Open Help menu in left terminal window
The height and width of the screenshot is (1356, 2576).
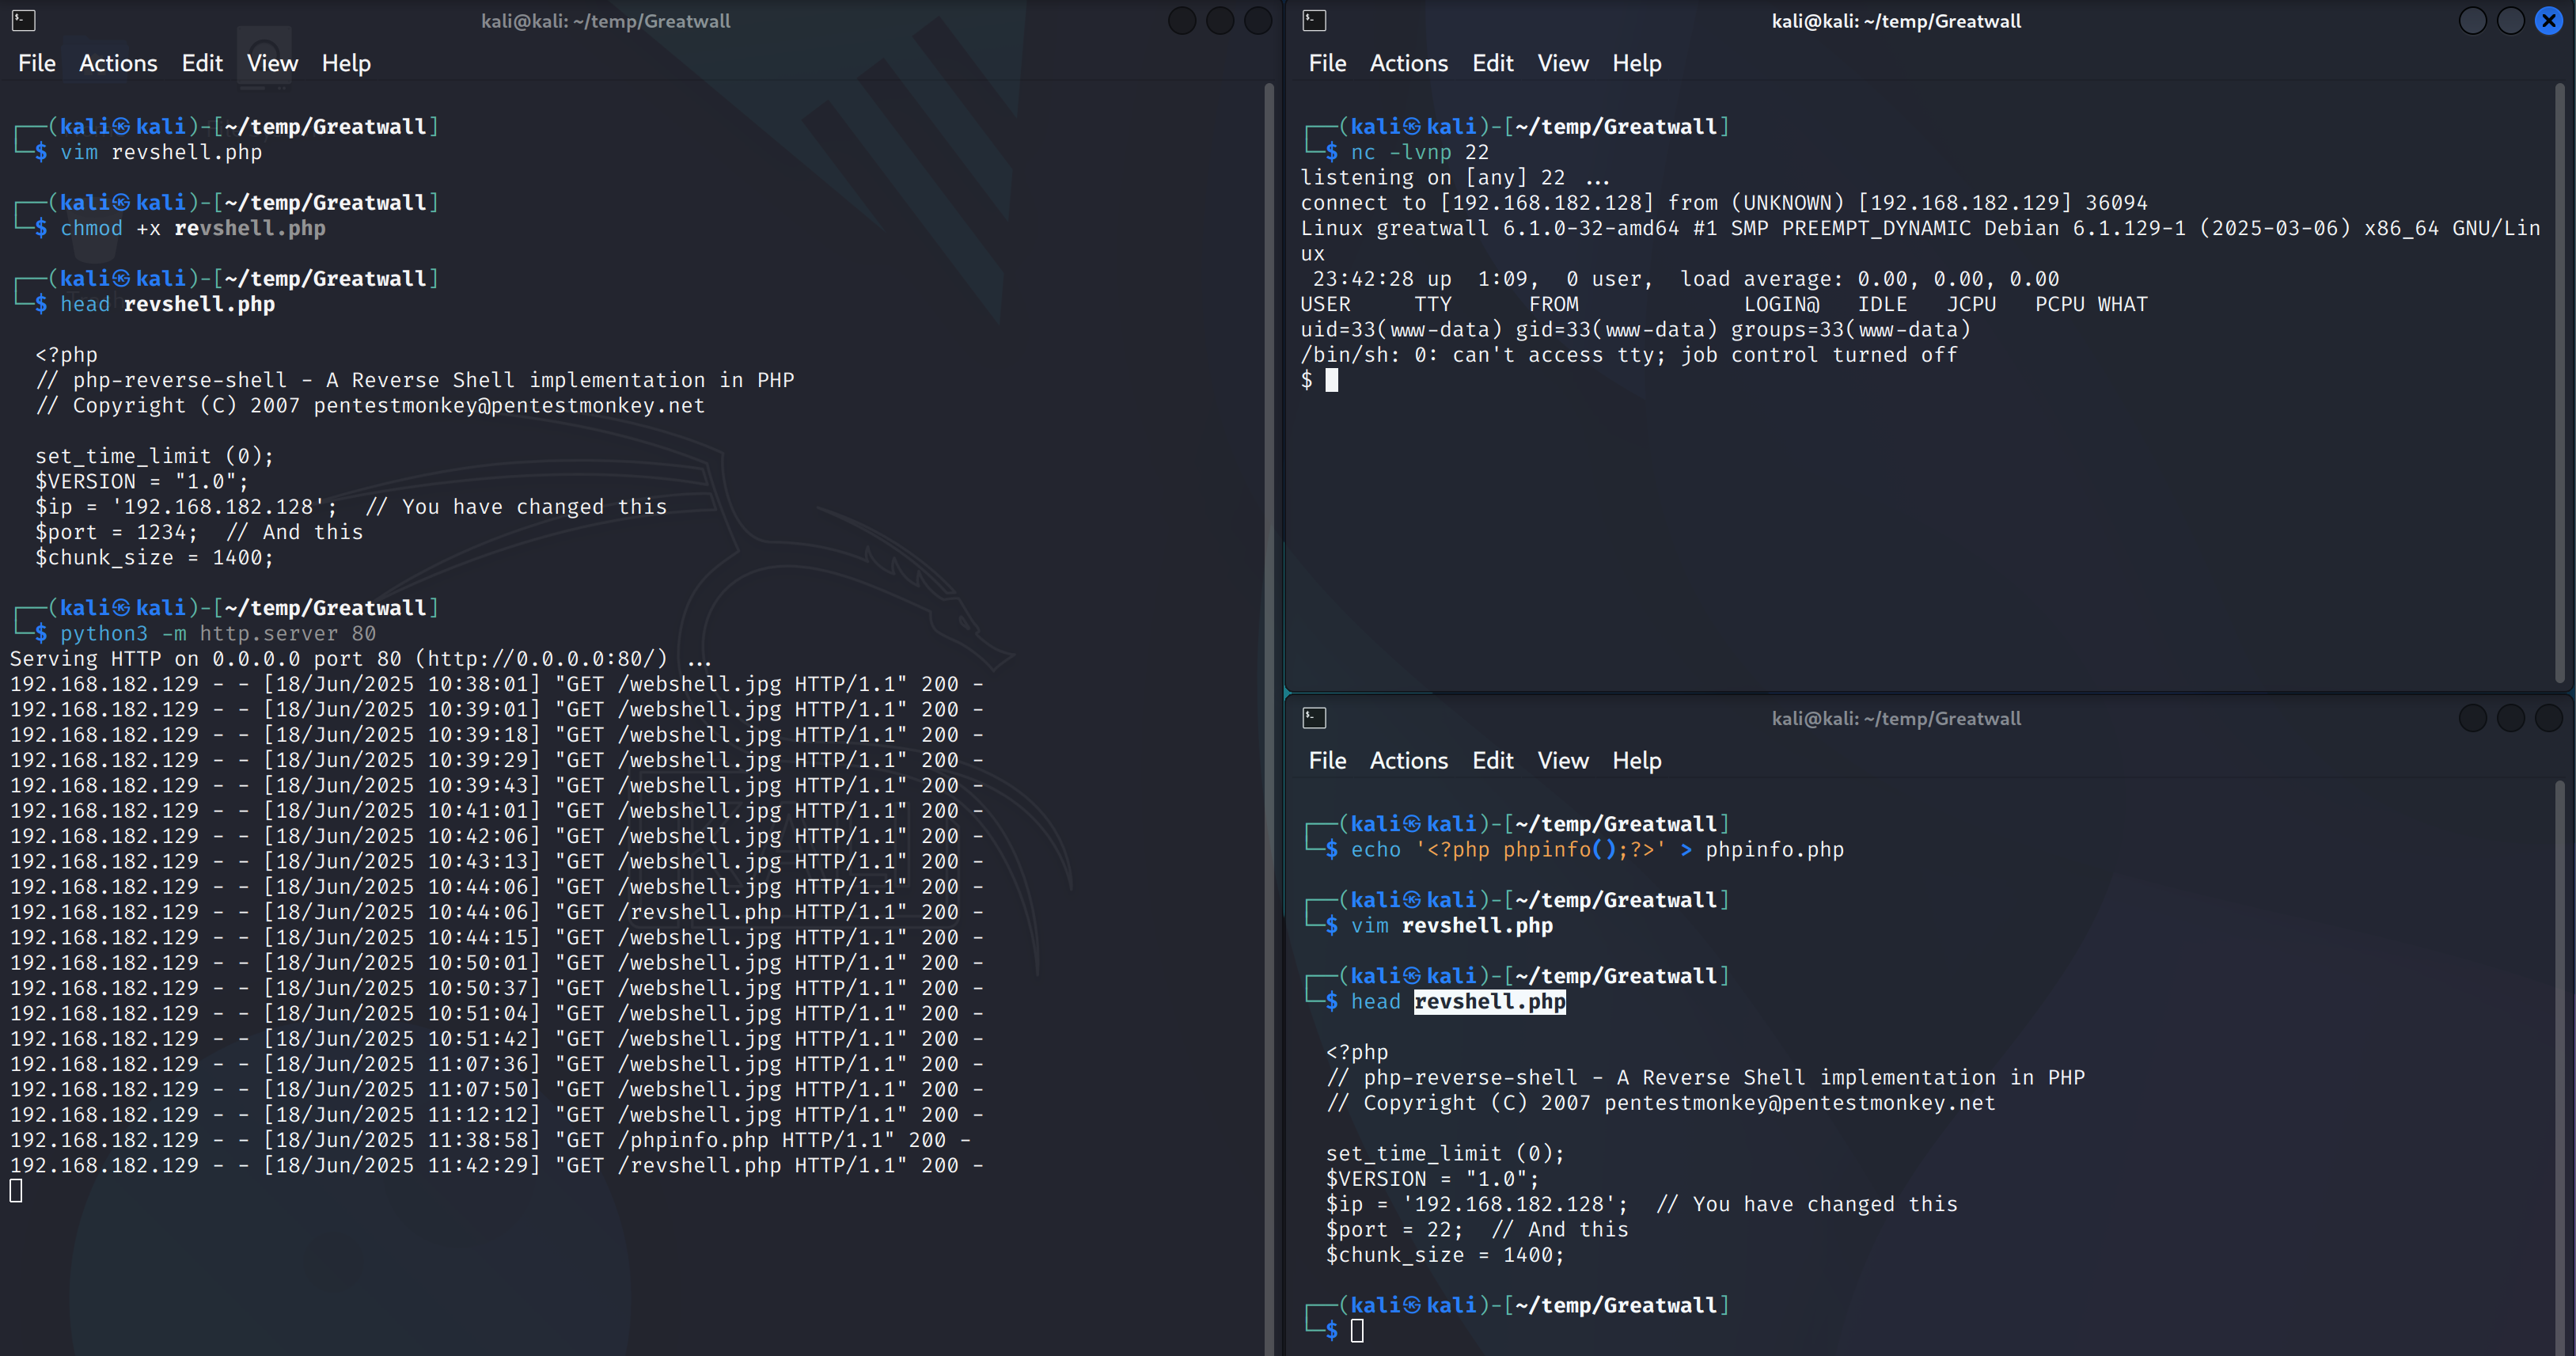tap(346, 63)
